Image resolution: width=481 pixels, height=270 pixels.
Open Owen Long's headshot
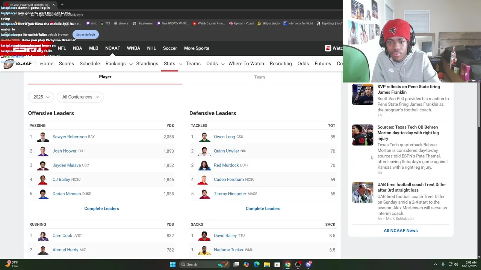click(204, 137)
